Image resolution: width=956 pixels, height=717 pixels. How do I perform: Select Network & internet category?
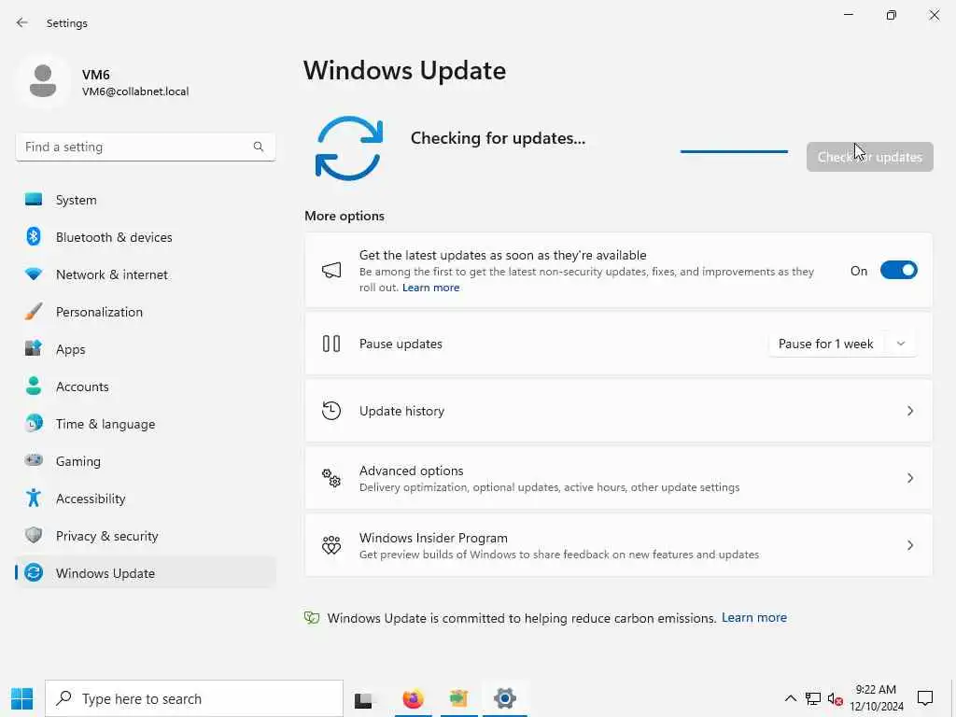point(145,274)
